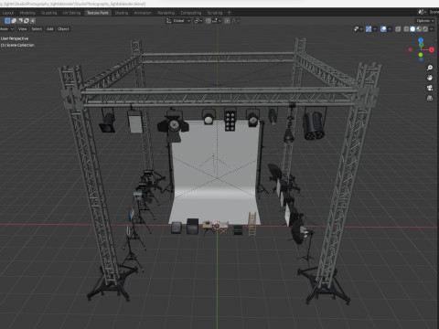The height and width of the screenshot is (329, 439).
Task: Open the object types visibility dropdown
Action: tap(358, 29)
